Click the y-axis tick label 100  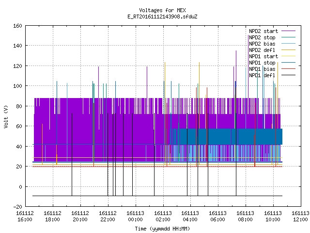(x=17, y=86)
